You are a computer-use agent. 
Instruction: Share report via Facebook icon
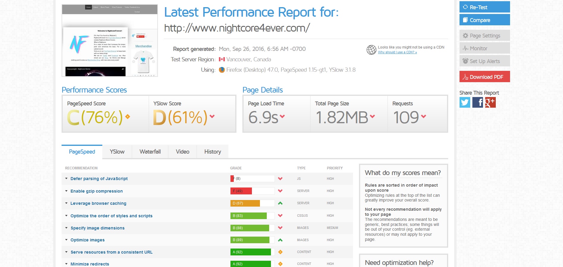point(477,102)
